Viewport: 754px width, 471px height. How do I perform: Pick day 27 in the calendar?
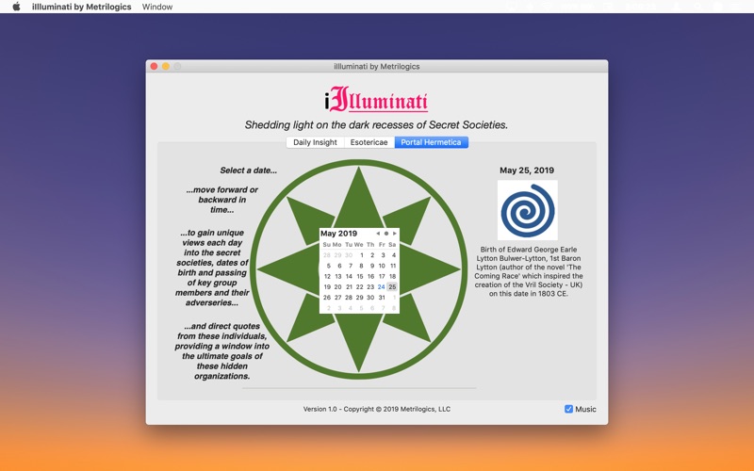pos(338,298)
